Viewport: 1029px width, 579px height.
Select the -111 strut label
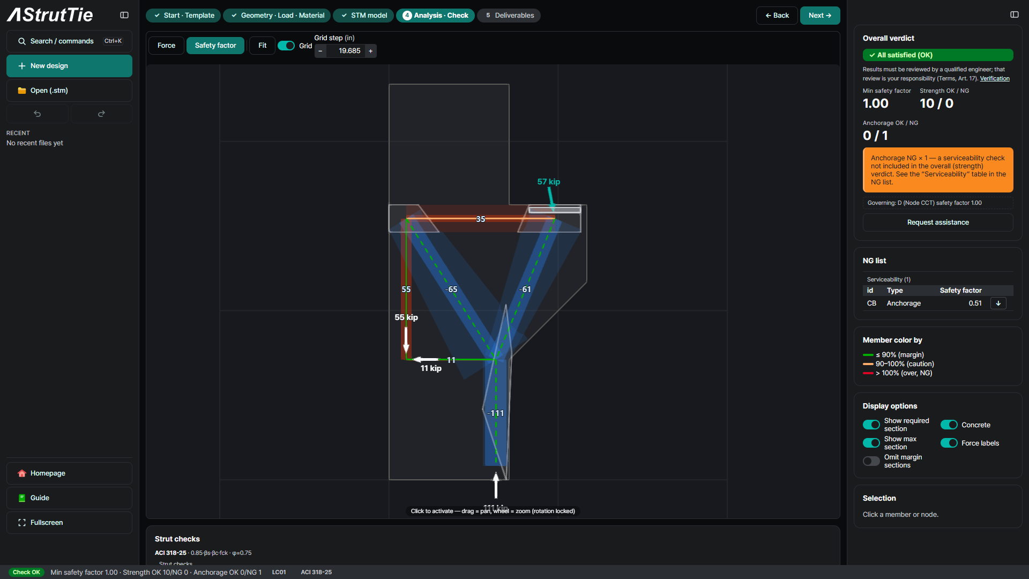pyautogui.click(x=496, y=413)
